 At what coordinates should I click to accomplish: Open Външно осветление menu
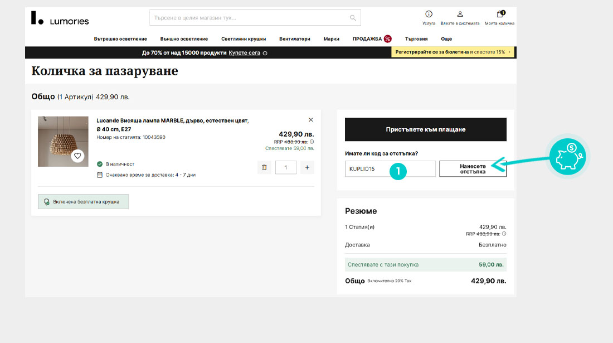pyautogui.click(x=184, y=39)
